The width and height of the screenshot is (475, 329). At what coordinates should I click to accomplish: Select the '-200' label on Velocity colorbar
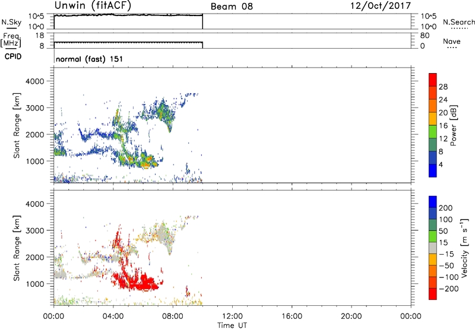448,289
